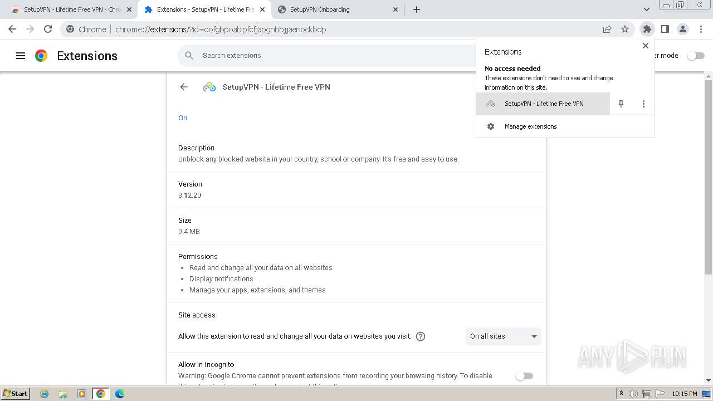Pin SetupVPN extension to toolbar
This screenshot has height=401, width=713.
(621, 104)
